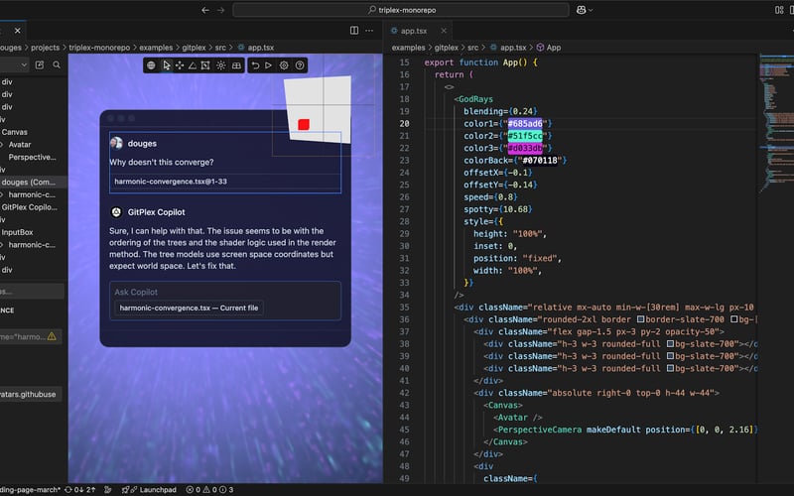Select the pointer selection tool
The width and height of the screenshot is (794, 496).
pos(166,65)
